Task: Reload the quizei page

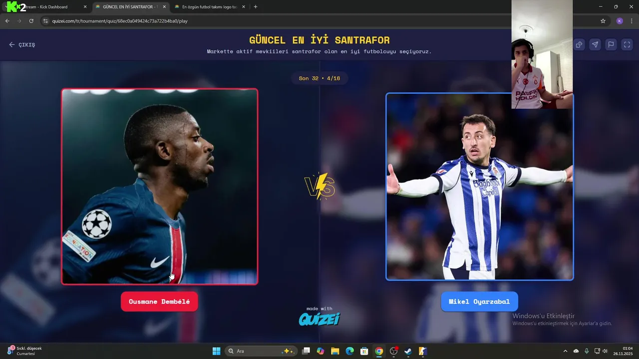Action: [31, 21]
